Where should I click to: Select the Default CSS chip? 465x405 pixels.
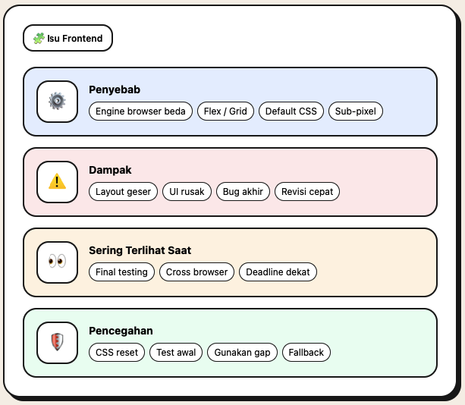coord(291,111)
